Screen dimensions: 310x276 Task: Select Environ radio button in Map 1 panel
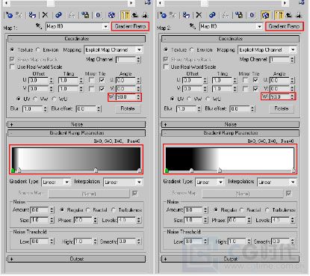pos(38,50)
